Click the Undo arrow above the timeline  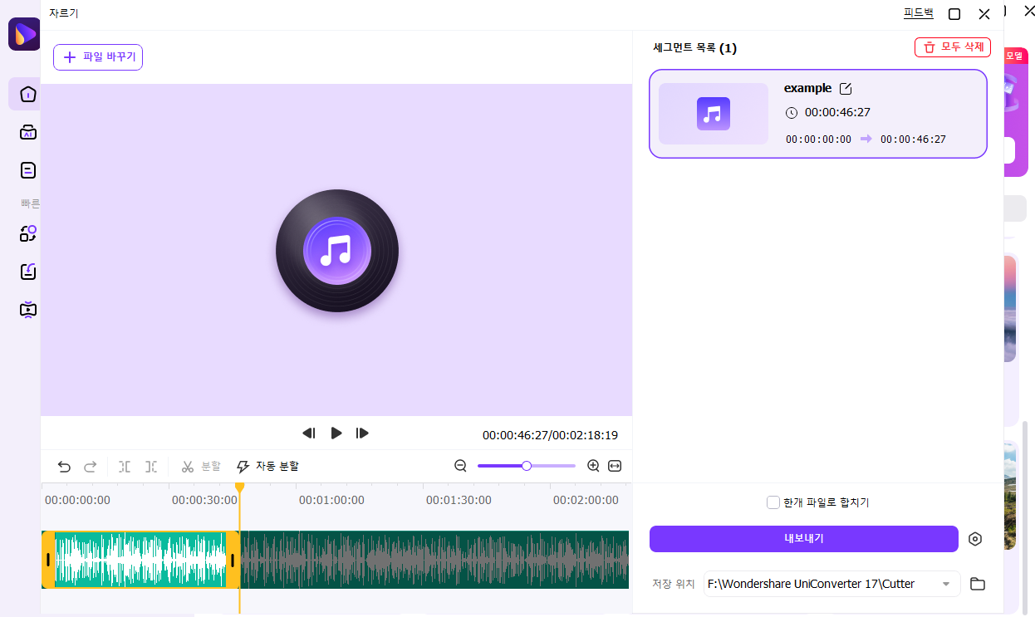click(x=65, y=466)
